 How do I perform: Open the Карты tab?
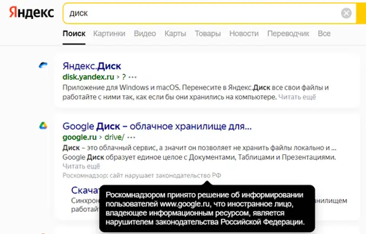175,34
